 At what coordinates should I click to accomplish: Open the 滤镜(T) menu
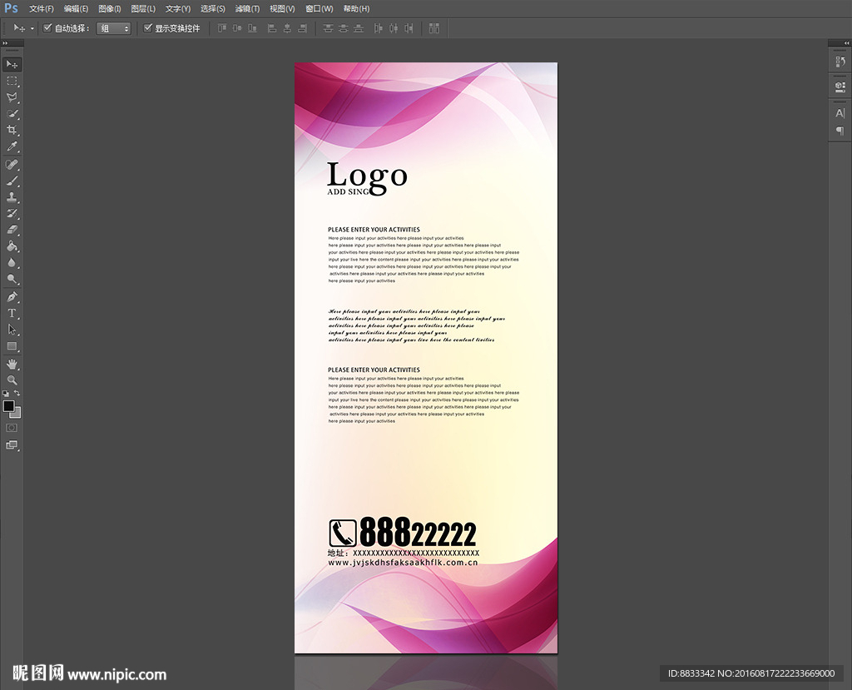(247, 8)
